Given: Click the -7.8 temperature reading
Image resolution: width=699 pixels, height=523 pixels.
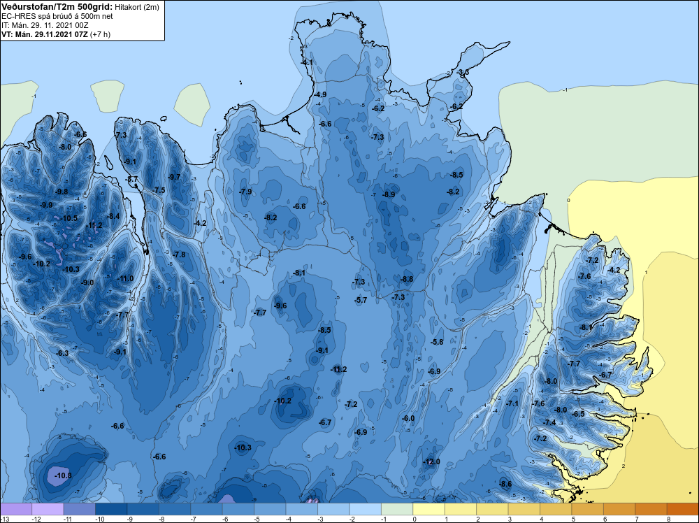Looking at the screenshot, I should (x=179, y=255).
